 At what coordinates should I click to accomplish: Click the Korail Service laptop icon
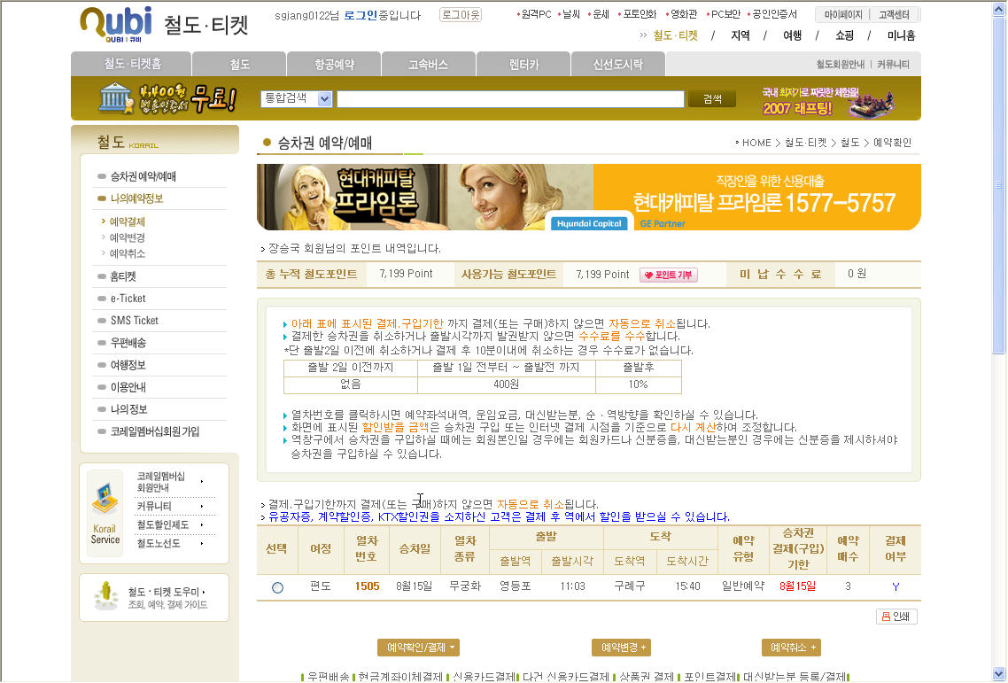105,500
